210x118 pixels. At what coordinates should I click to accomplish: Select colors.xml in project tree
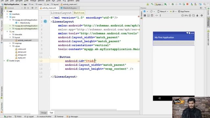(22, 49)
